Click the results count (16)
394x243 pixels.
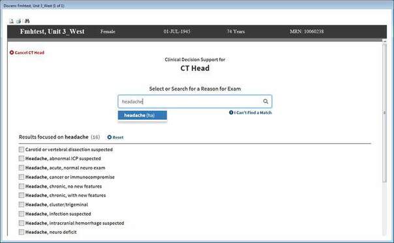pyautogui.click(x=95, y=137)
